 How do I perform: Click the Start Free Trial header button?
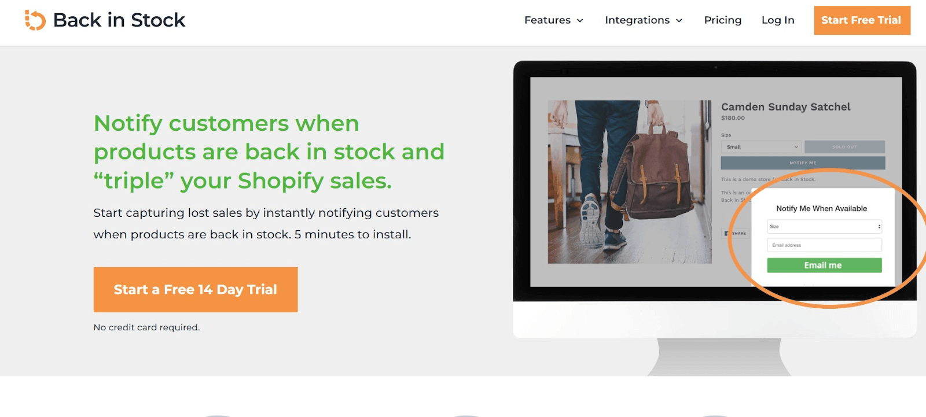click(862, 20)
